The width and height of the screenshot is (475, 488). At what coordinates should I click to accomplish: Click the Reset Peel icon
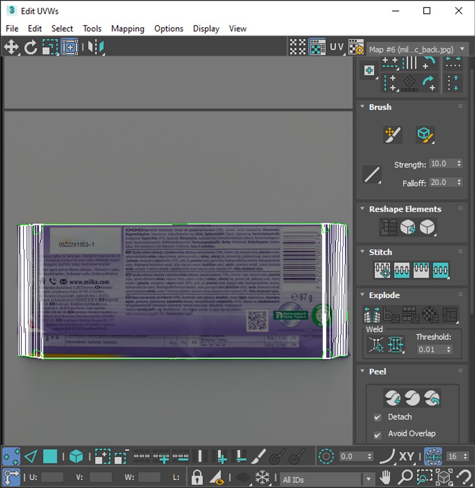tap(432, 398)
